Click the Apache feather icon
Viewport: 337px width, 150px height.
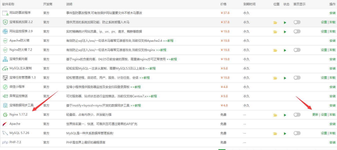tap(5, 124)
